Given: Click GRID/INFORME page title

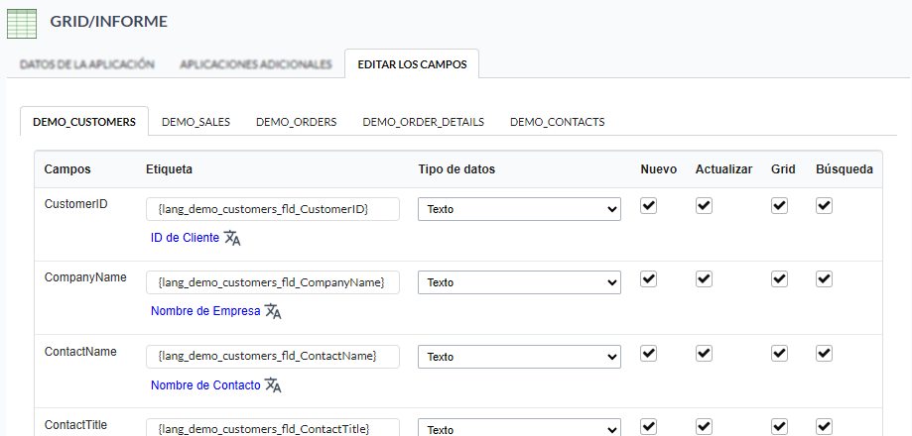Looking at the screenshot, I should tap(109, 22).
